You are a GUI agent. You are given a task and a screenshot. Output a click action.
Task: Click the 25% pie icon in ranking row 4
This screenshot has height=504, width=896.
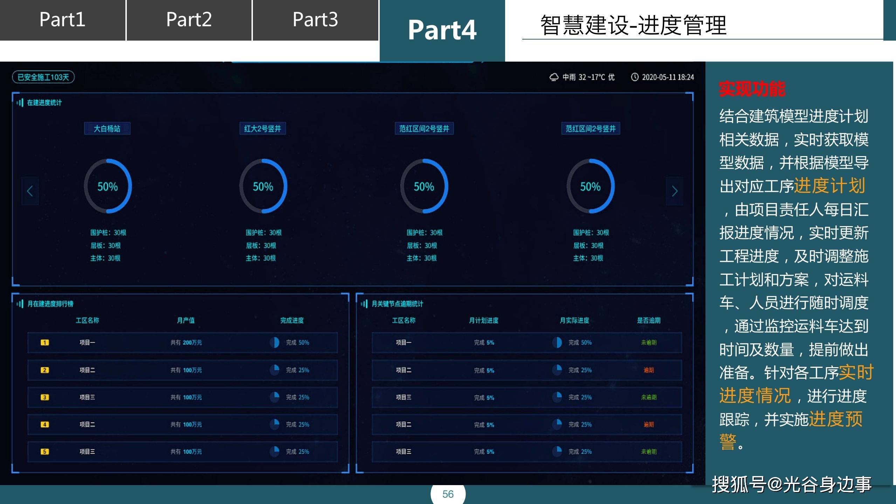pyautogui.click(x=275, y=424)
